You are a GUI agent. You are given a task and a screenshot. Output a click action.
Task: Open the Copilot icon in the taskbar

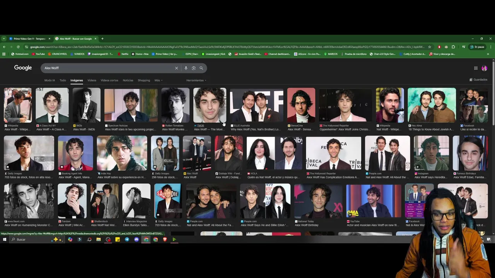pos(70,239)
